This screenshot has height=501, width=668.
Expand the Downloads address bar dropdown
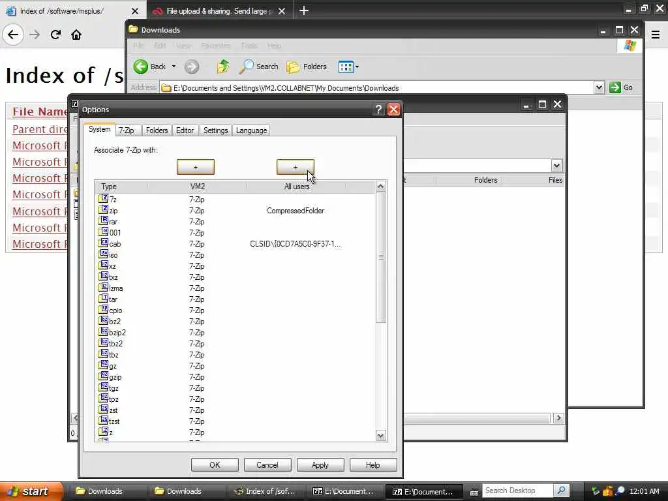coord(599,87)
